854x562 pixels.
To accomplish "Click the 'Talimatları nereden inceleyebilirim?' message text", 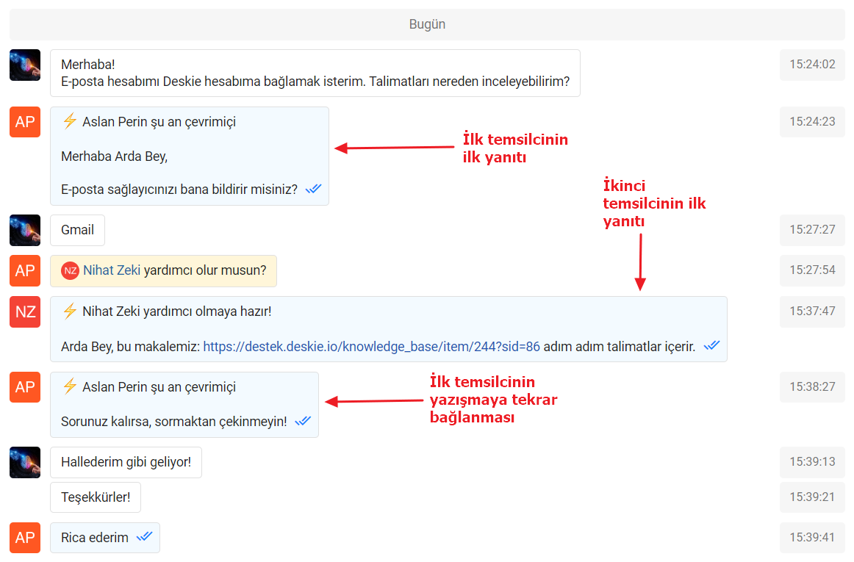I will click(470, 82).
